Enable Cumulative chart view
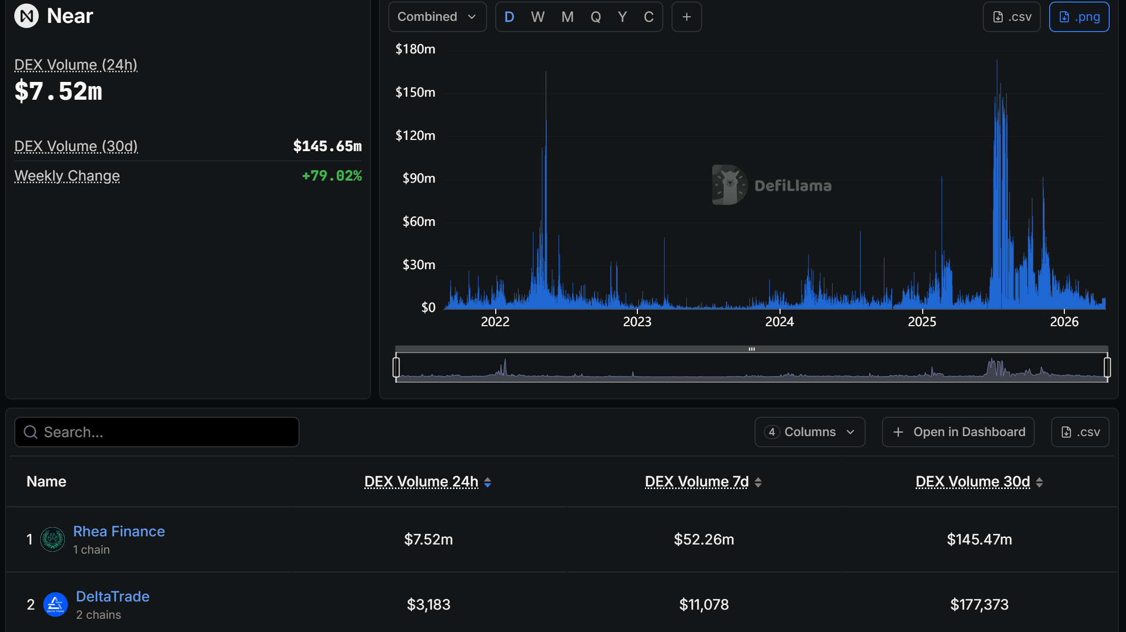 coord(649,16)
